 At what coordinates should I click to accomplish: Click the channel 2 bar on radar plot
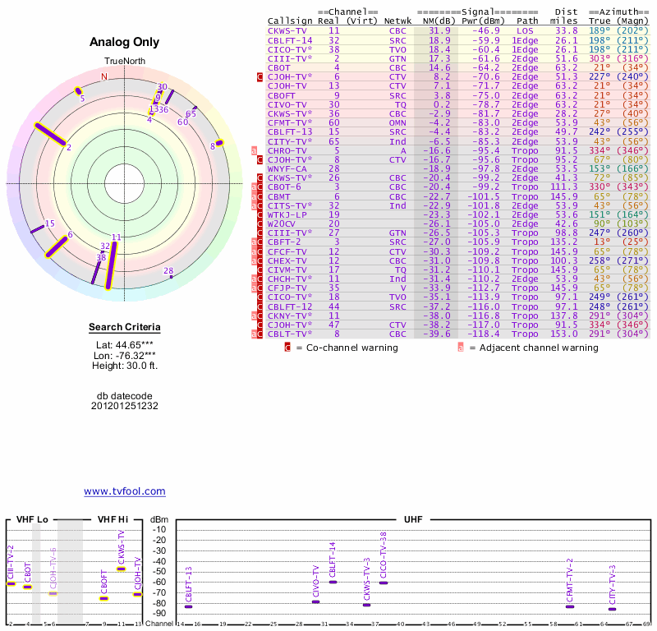pos(51,135)
